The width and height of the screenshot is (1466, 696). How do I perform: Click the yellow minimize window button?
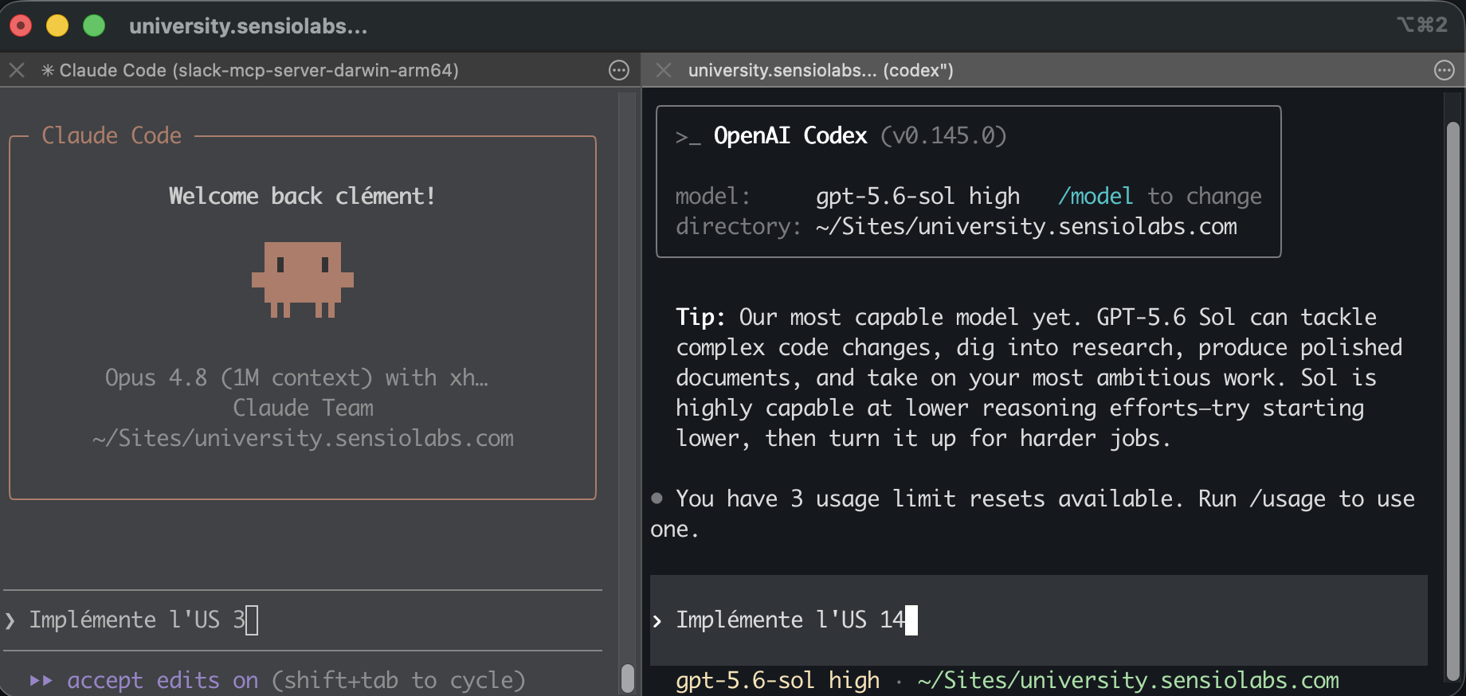(57, 25)
